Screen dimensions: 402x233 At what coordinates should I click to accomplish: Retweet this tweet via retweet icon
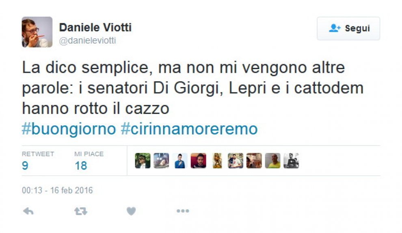pyautogui.click(x=80, y=211)
